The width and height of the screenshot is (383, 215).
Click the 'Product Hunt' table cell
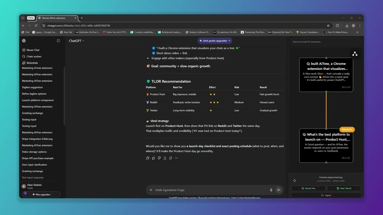pyautogui.click(x=157, y=94)
